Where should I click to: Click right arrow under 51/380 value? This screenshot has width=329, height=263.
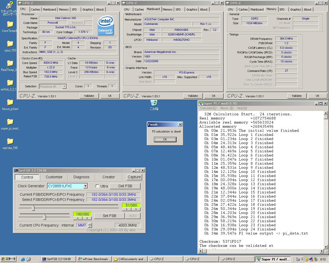pos(136,209)
